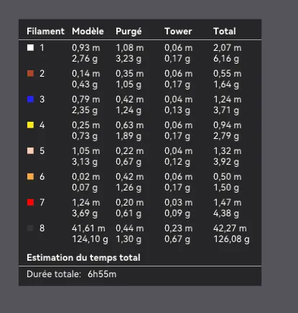Click the purged weight 1,26 g

click(x=129, y=188)
